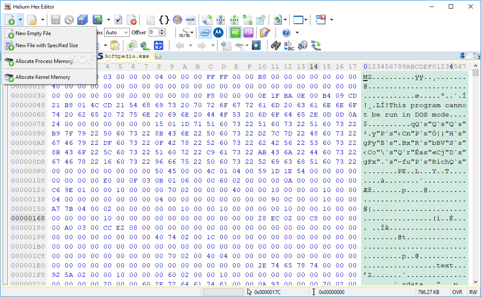This screenshot has height=297, width=481.
Task: Click the blue pin icon in tab bar
Action: pyautogui.click(x=462, y=56)
